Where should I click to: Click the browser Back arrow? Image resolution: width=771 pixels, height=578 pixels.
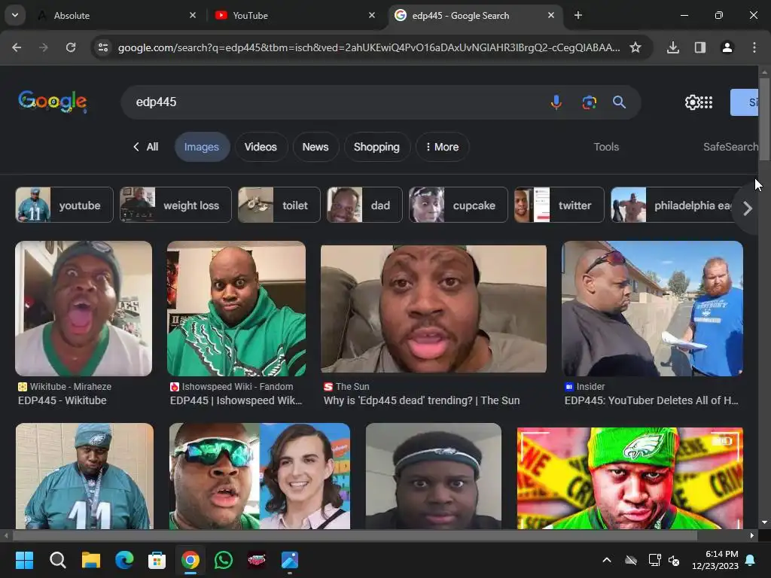17,47
